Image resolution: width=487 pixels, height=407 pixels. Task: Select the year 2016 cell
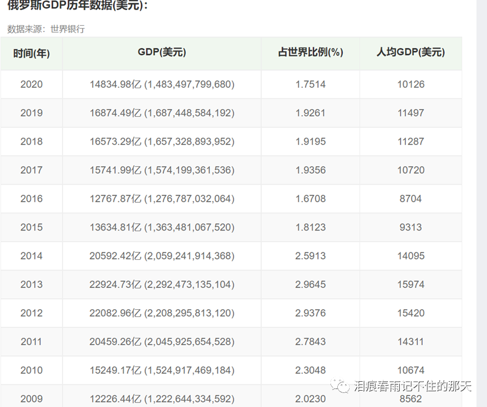[x=32, y=198]
